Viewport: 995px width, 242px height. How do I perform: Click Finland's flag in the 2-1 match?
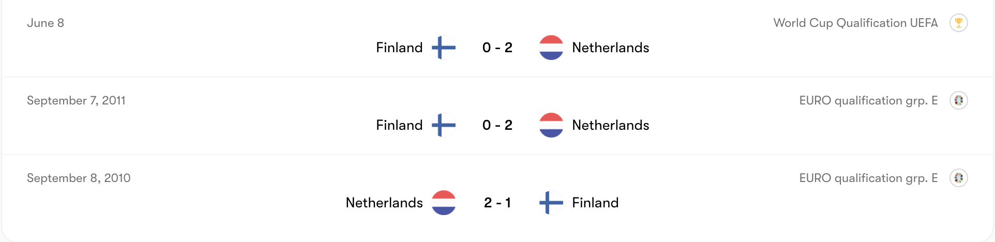(551, 203)
